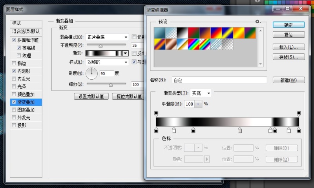Choose the black-to-white gradient preset
Viewport: 314px width, 188px height.
click(182, 33)
